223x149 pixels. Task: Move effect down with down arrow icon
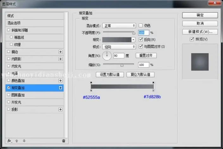[x=24, y=141]
